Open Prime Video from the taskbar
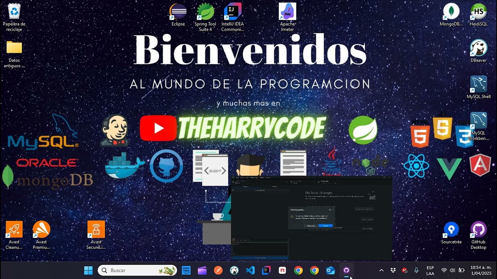This screenshot has height=279, width=497. (186, 270)
